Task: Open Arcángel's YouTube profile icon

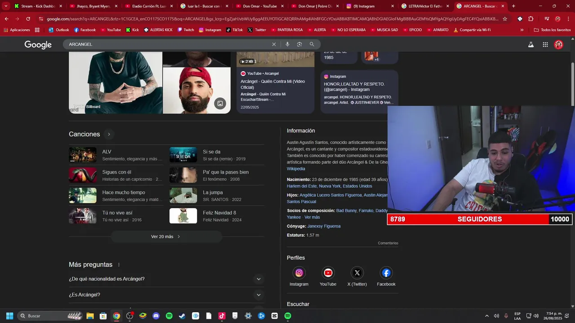Action: (x=328, y=273)
